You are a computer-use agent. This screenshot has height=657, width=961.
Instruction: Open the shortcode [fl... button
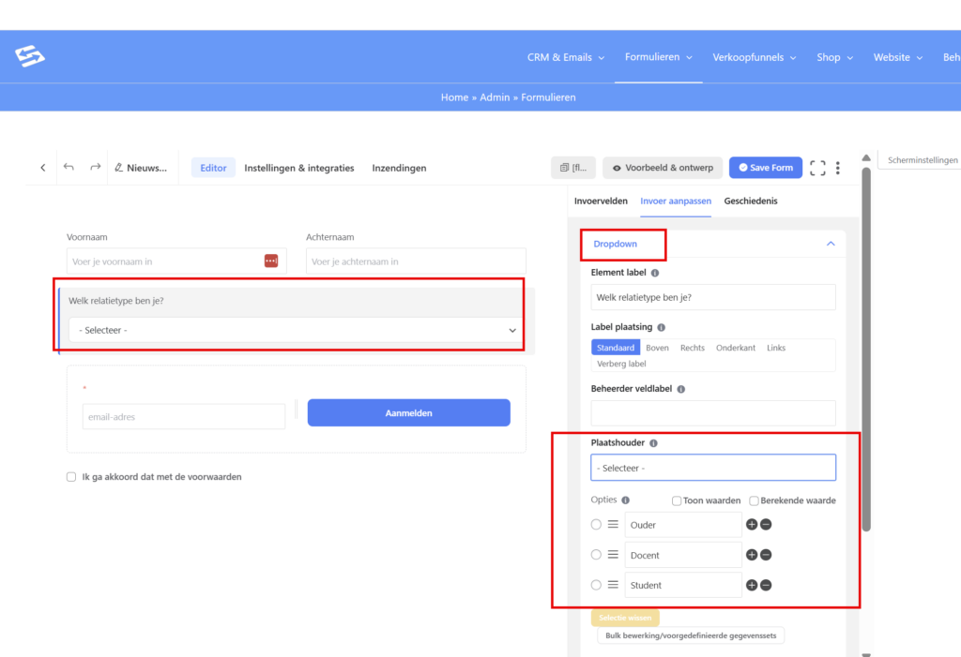pyautogui.click(x=573, y=168)
